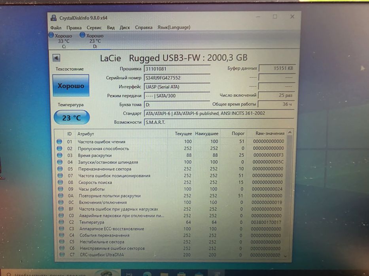Click the Буква тома field D:
The width and height of the screenshot is (369, 276).
pyautogui.click(x=177, y=104)
